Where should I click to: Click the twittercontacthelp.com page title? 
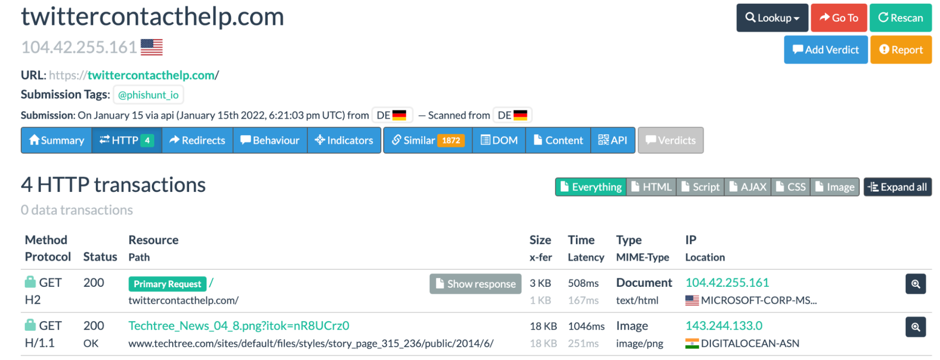tap(152, 16)
